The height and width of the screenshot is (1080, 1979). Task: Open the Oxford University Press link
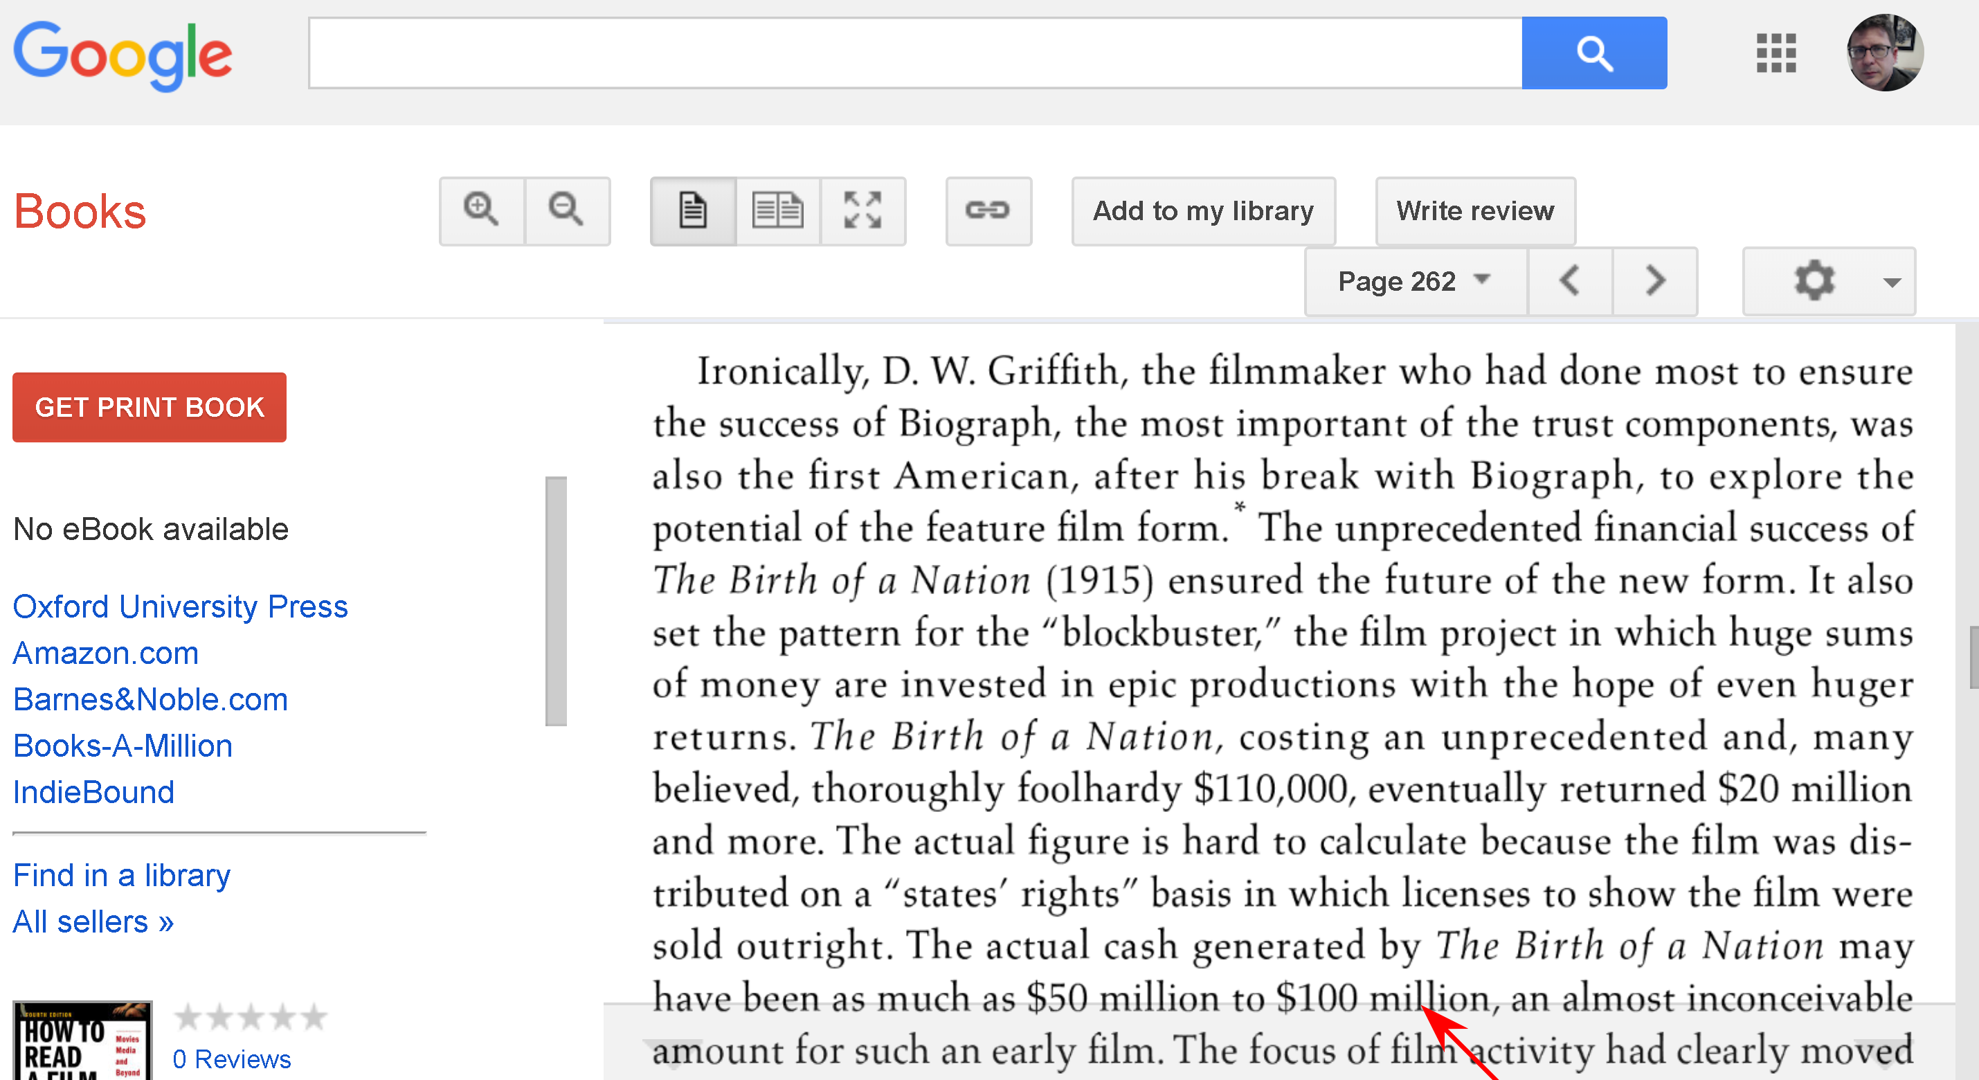pos(181,607)
